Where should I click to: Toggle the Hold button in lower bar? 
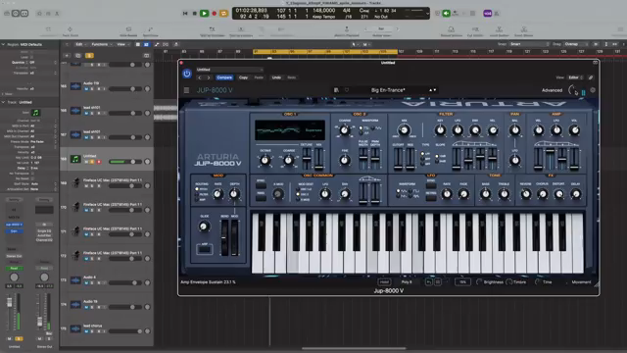[x=384, y=282]
